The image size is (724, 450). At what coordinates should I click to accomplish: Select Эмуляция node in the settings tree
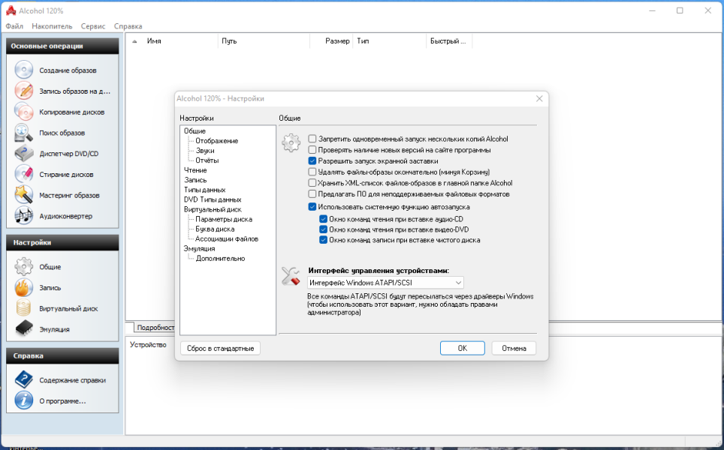[200, 248]
